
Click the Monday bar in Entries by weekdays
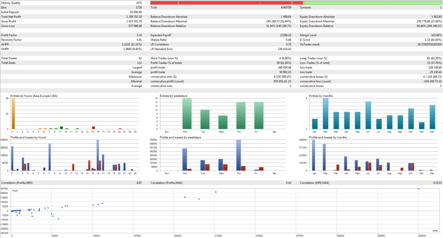click(187, 114)
